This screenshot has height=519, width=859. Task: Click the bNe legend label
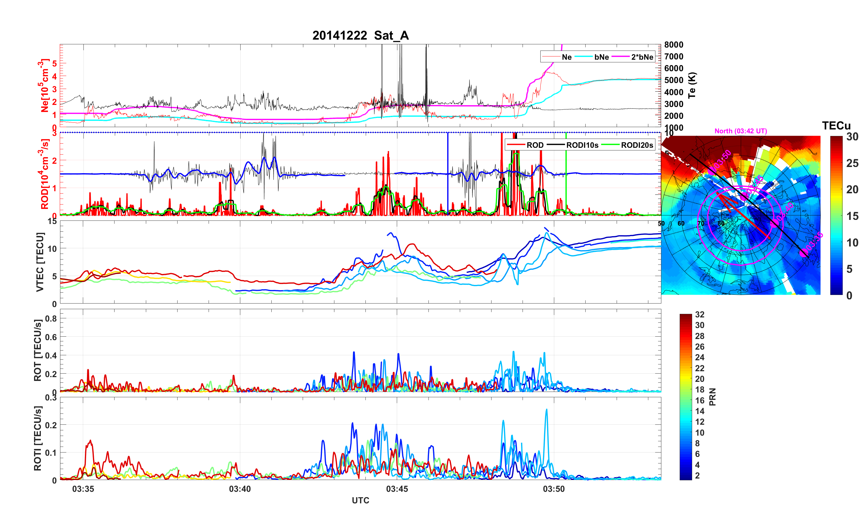pos(601,57)
